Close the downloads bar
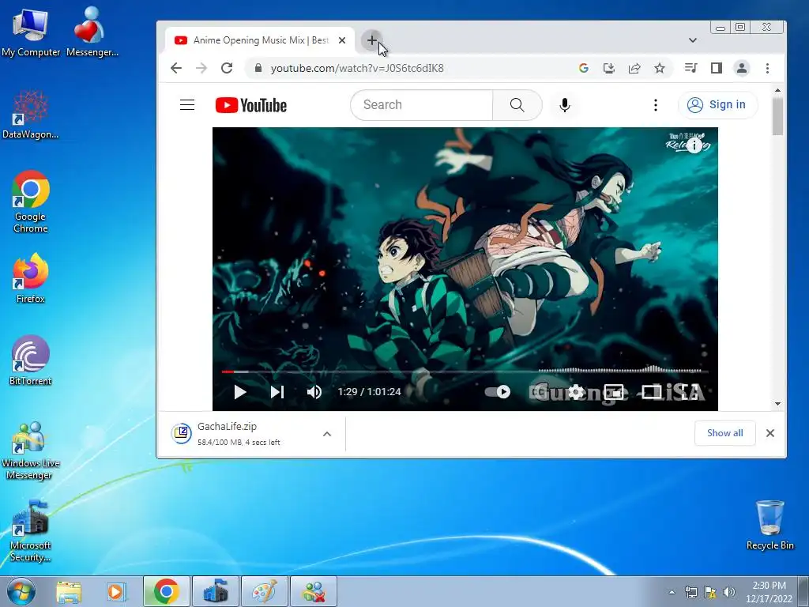The image size is (809, 607). 769,433
